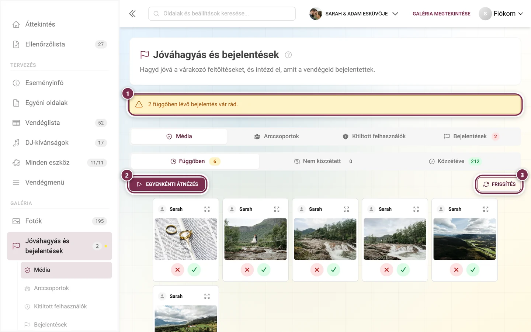The width and height of the screenshot is (531, 332).
Task: Expand the aerial valley photo to fullscreen
Action: [486, 209]
